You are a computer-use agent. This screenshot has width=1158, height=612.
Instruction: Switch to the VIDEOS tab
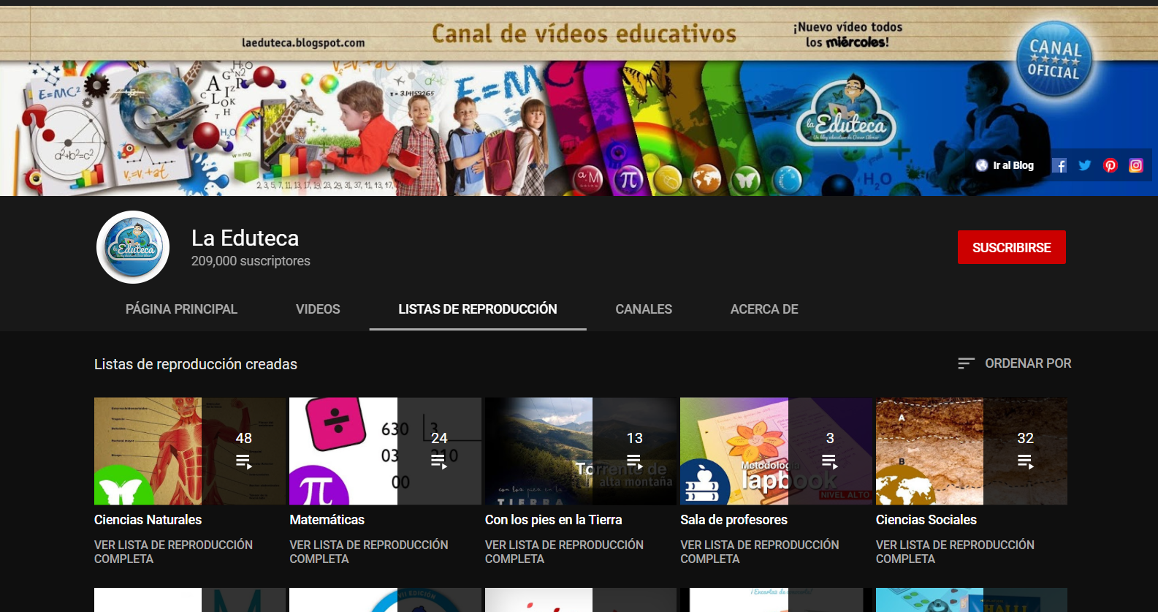point(318,309)
